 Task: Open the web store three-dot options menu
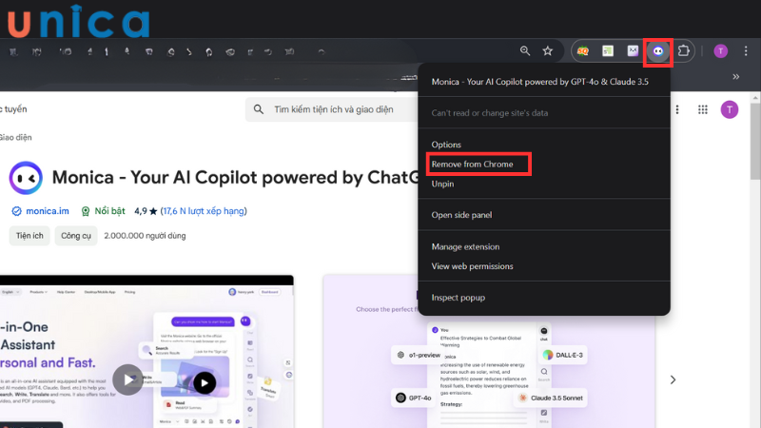click(x=677, y=109)
